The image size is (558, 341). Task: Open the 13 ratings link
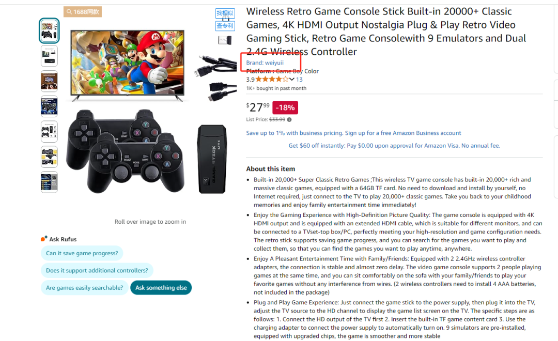pos(299,80)
